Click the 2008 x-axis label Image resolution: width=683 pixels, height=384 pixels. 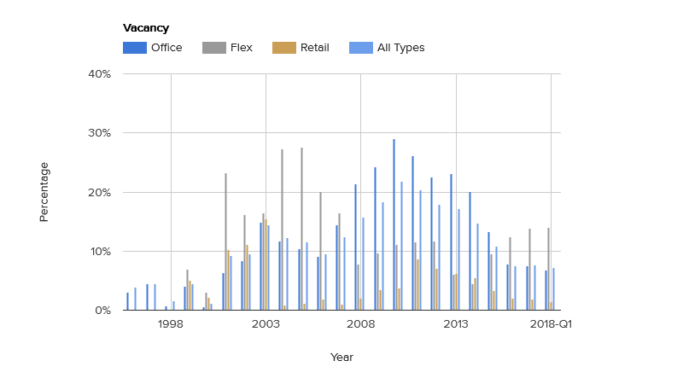pyautogui.click(x=361, y=325)
